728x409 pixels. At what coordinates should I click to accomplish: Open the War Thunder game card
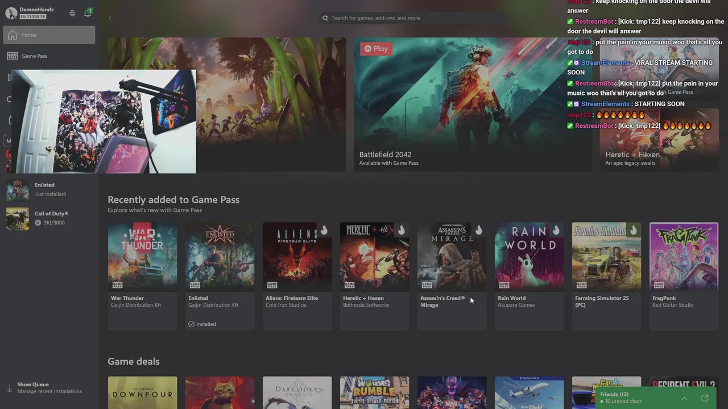[x=142, y=276]
